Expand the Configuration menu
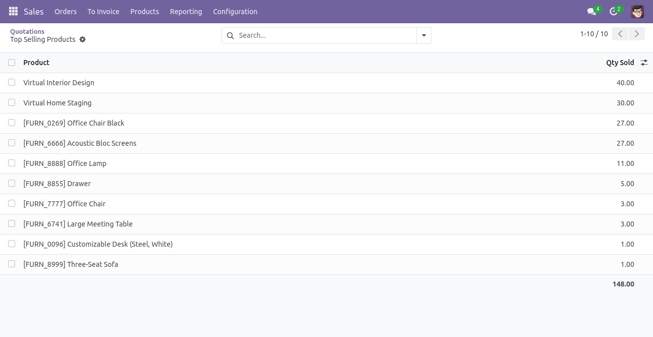Screen dimensions: 653x337 click(x=235, y=12)
